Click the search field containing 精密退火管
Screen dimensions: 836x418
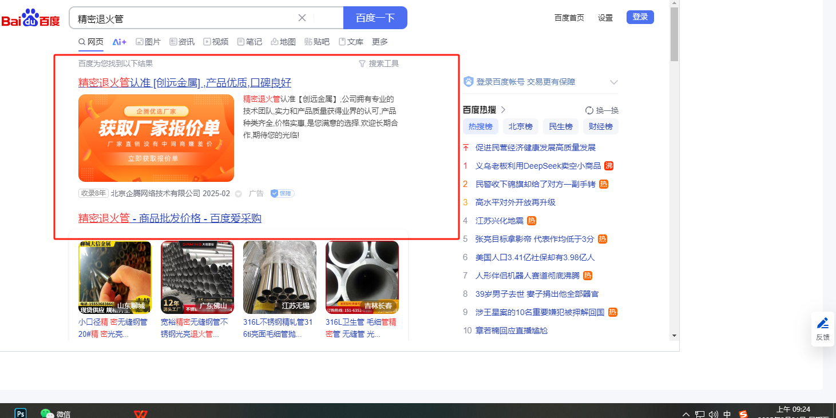pyautogui.click(x=183, y=18)
